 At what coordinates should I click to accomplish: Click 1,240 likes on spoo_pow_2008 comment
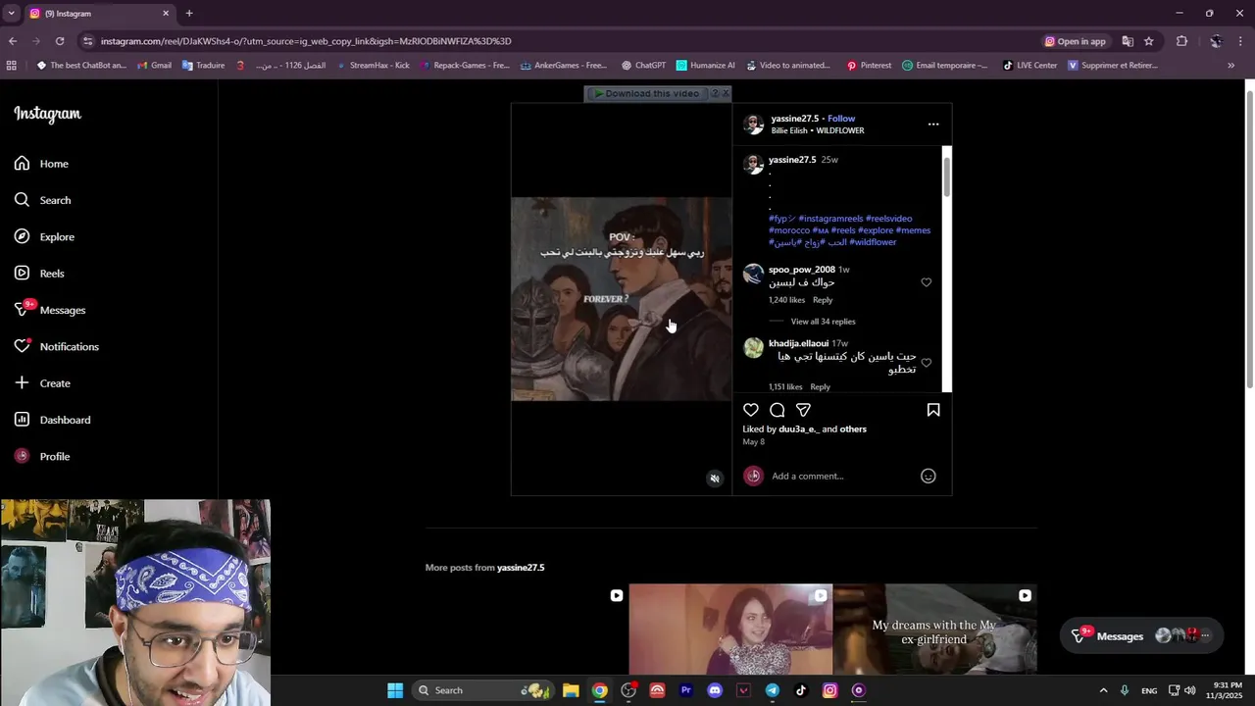point(786,300)
